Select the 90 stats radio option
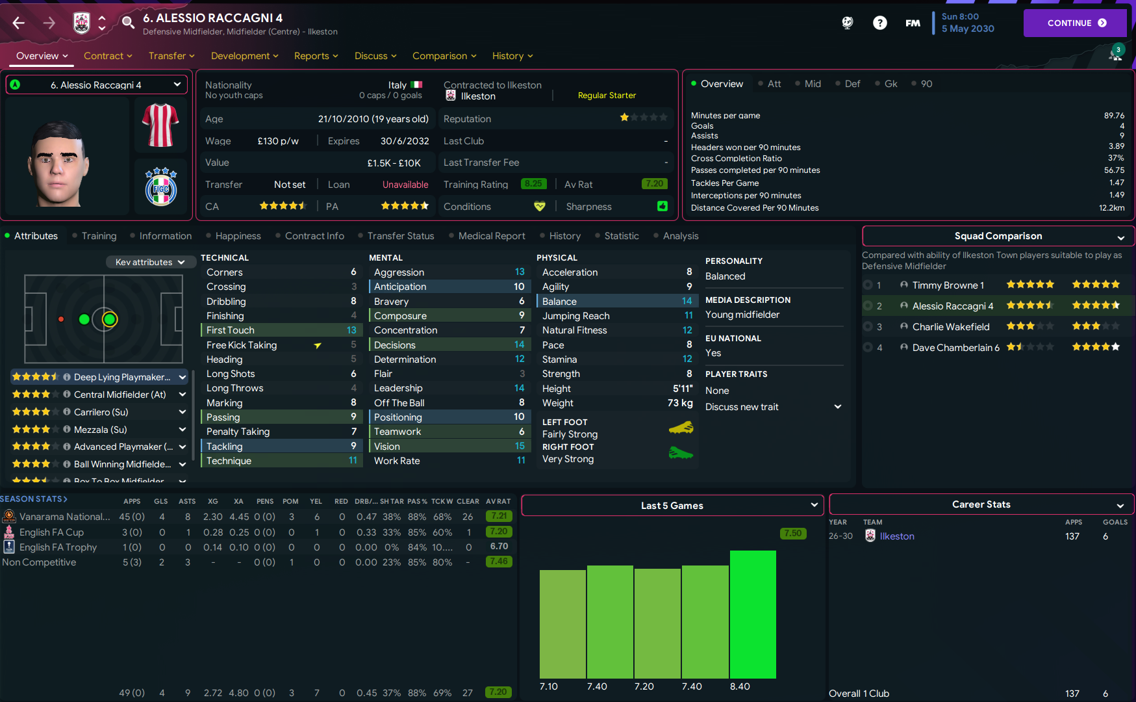Image resolution: width=1136 pixels, height=702 pixels. tap(922, 84)
